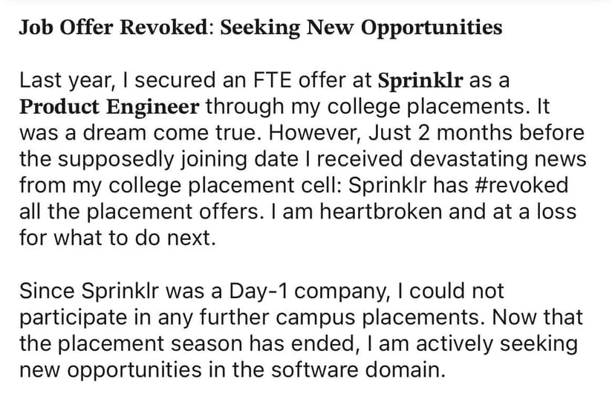Click the words 'Last year'
This screenshot has height=405, width=615.
62,80
